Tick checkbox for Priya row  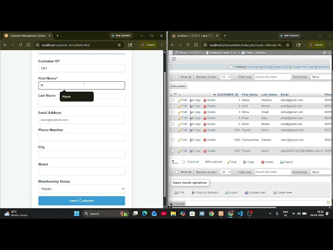173,118
